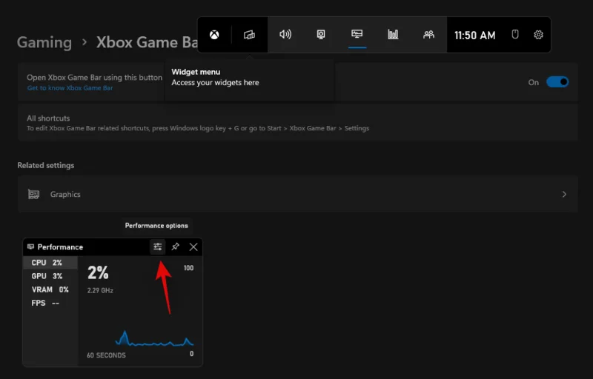The image size is (593, 379).
Task: Click the Graphics card icon
Action: [33, 195]
